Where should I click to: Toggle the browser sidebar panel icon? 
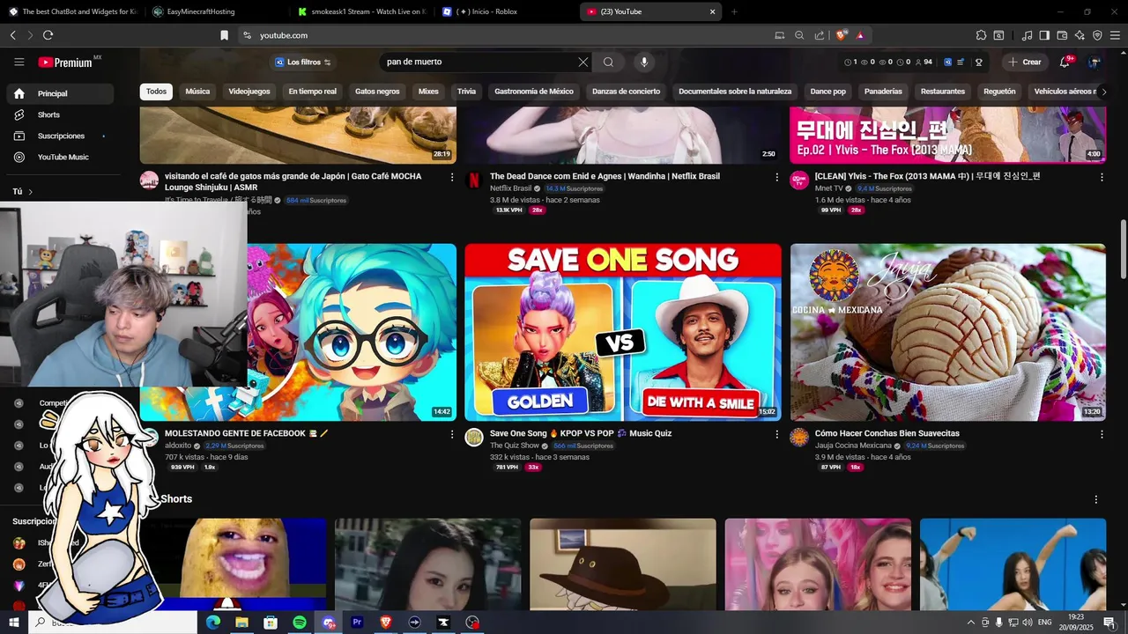1044,35
